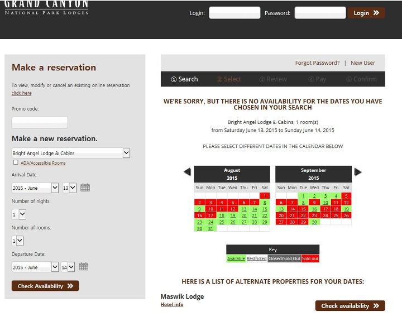The height and width of the screenshot is (321, 402).
Task: Open the New User link
Action: pos(363,63)
